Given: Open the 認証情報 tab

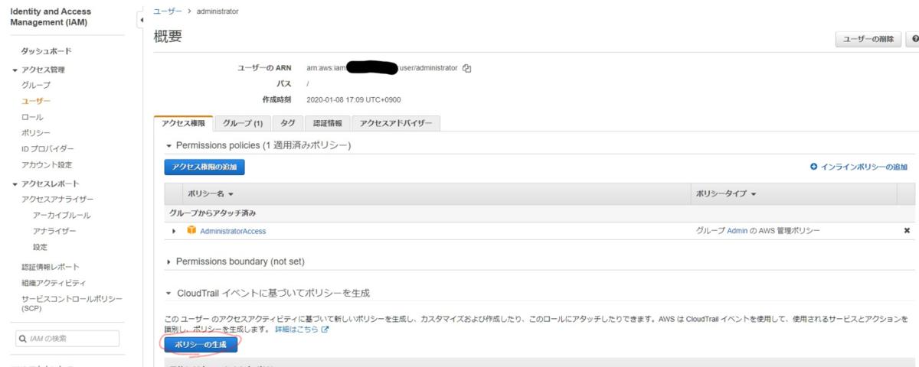Looking at the screenshot, I should coord(328,123).
